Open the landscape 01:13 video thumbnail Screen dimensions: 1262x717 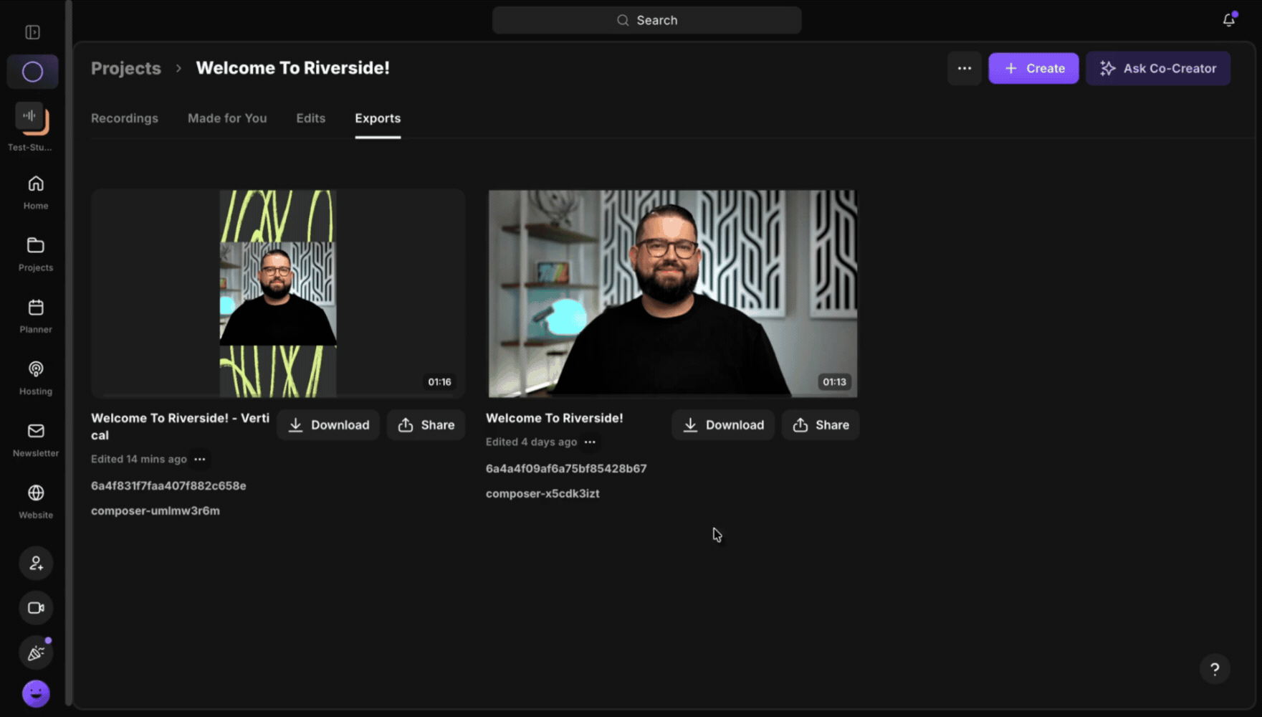click(x=672, y=293)
